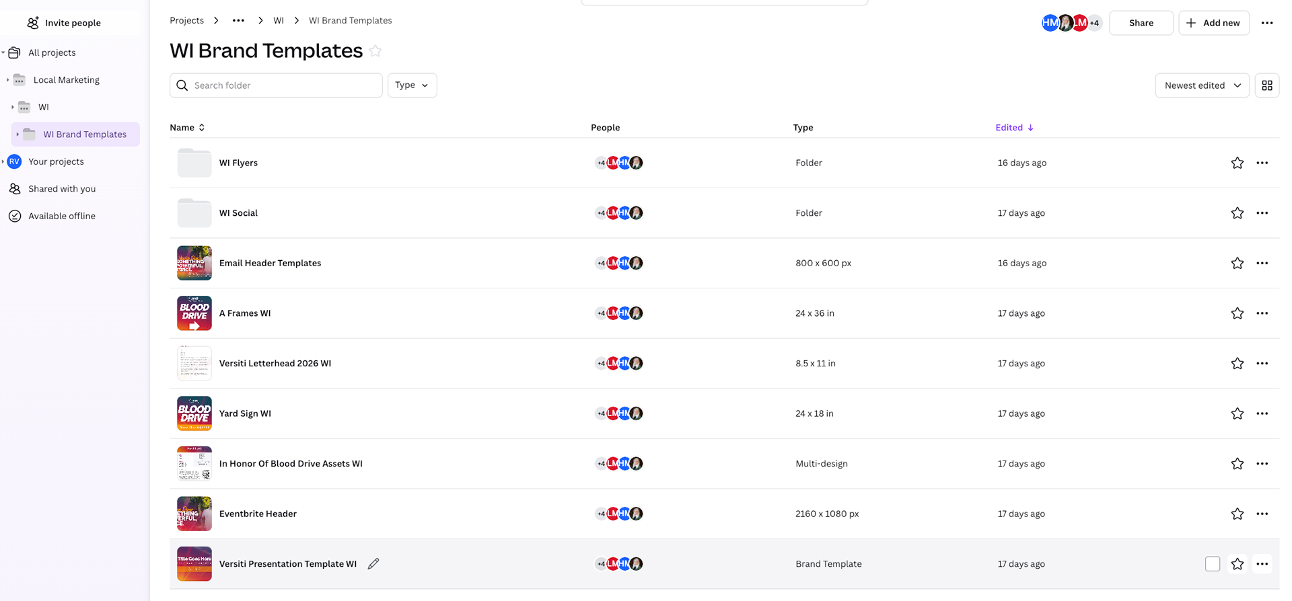
Task: Open Shared with you in sidebar
Action: click(x=62, y=189)
